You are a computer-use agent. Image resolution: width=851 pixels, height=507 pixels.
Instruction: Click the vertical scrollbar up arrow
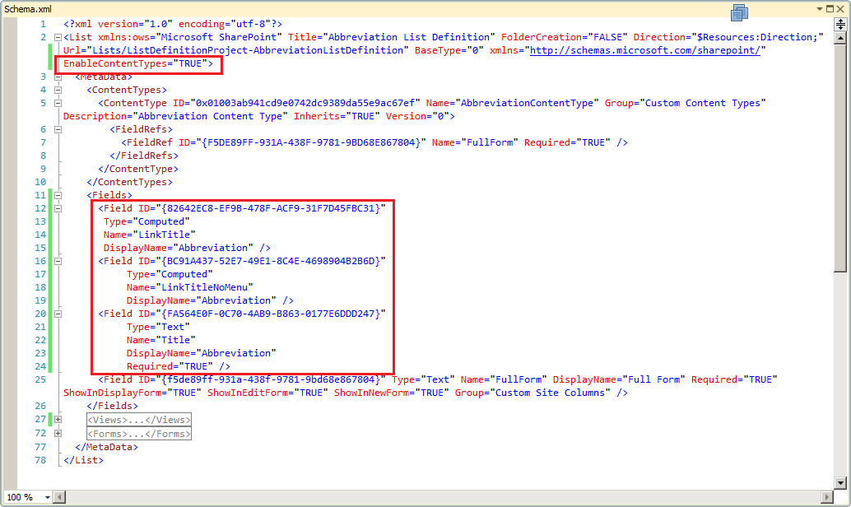pyautogui.click(x=840, y=38)
